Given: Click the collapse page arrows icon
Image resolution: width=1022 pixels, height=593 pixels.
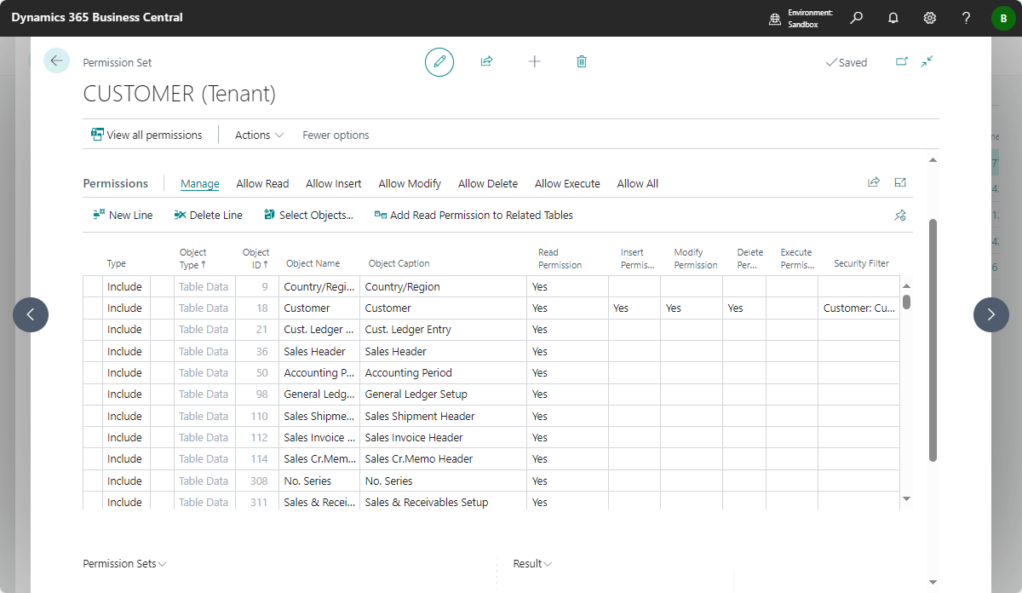Looking at the screenshot, I should pyautogui.click(x=927, y=61).
